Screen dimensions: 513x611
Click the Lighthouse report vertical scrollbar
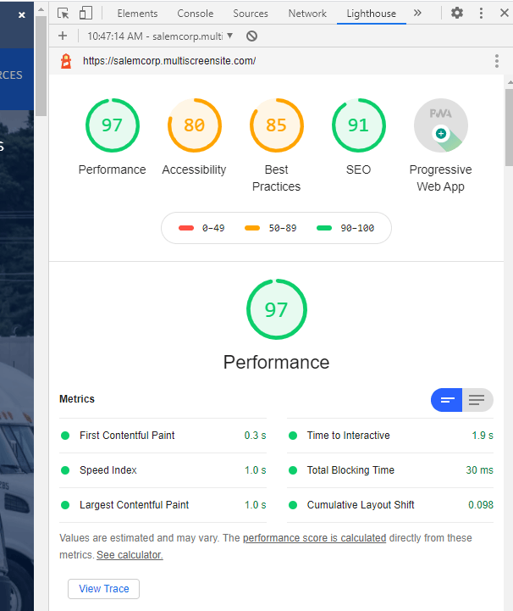pos(509,127)
